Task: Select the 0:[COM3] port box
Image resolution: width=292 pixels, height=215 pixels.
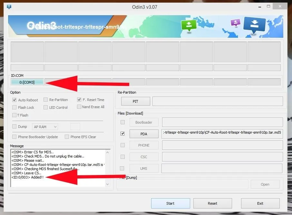Action: coord(27,82)
